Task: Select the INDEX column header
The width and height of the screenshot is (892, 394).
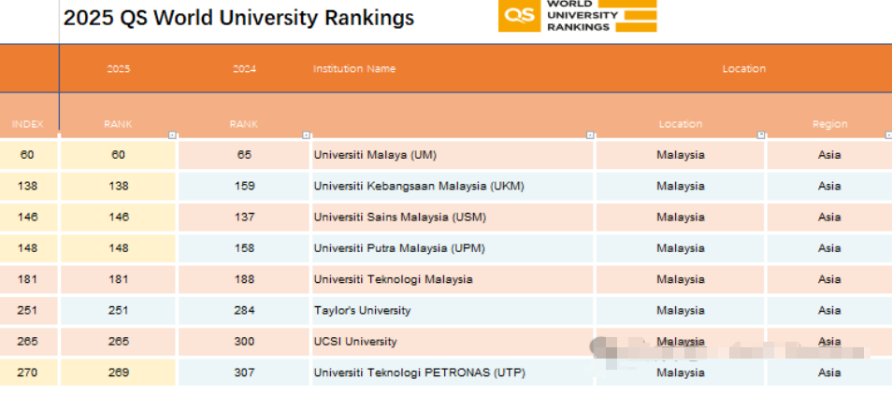Action: [x=28, y=124]
